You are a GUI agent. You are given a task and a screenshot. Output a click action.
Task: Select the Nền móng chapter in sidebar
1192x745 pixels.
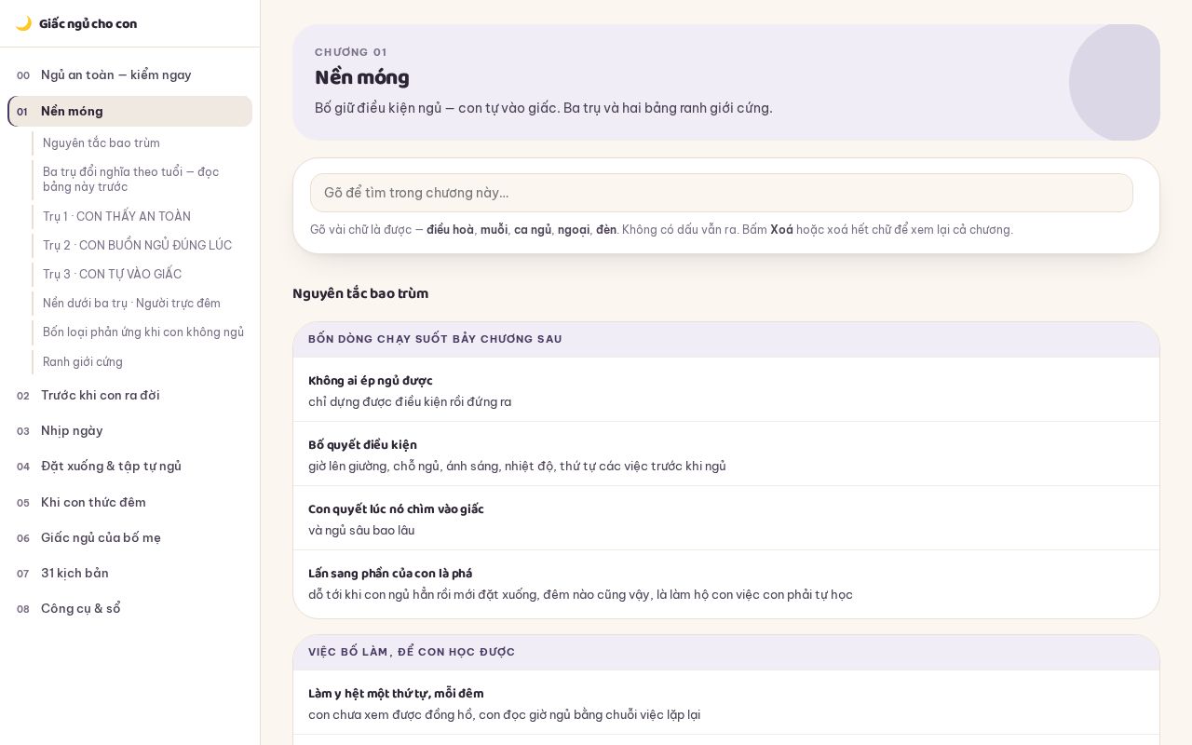pyautogui.click(x=129, y=112)
